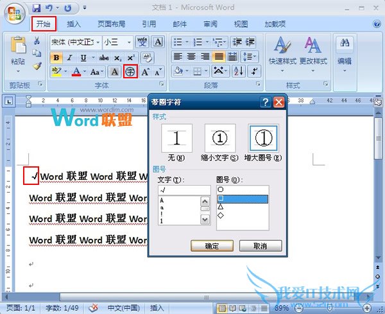Toggle Subscript formatting

tap(117, 58)
